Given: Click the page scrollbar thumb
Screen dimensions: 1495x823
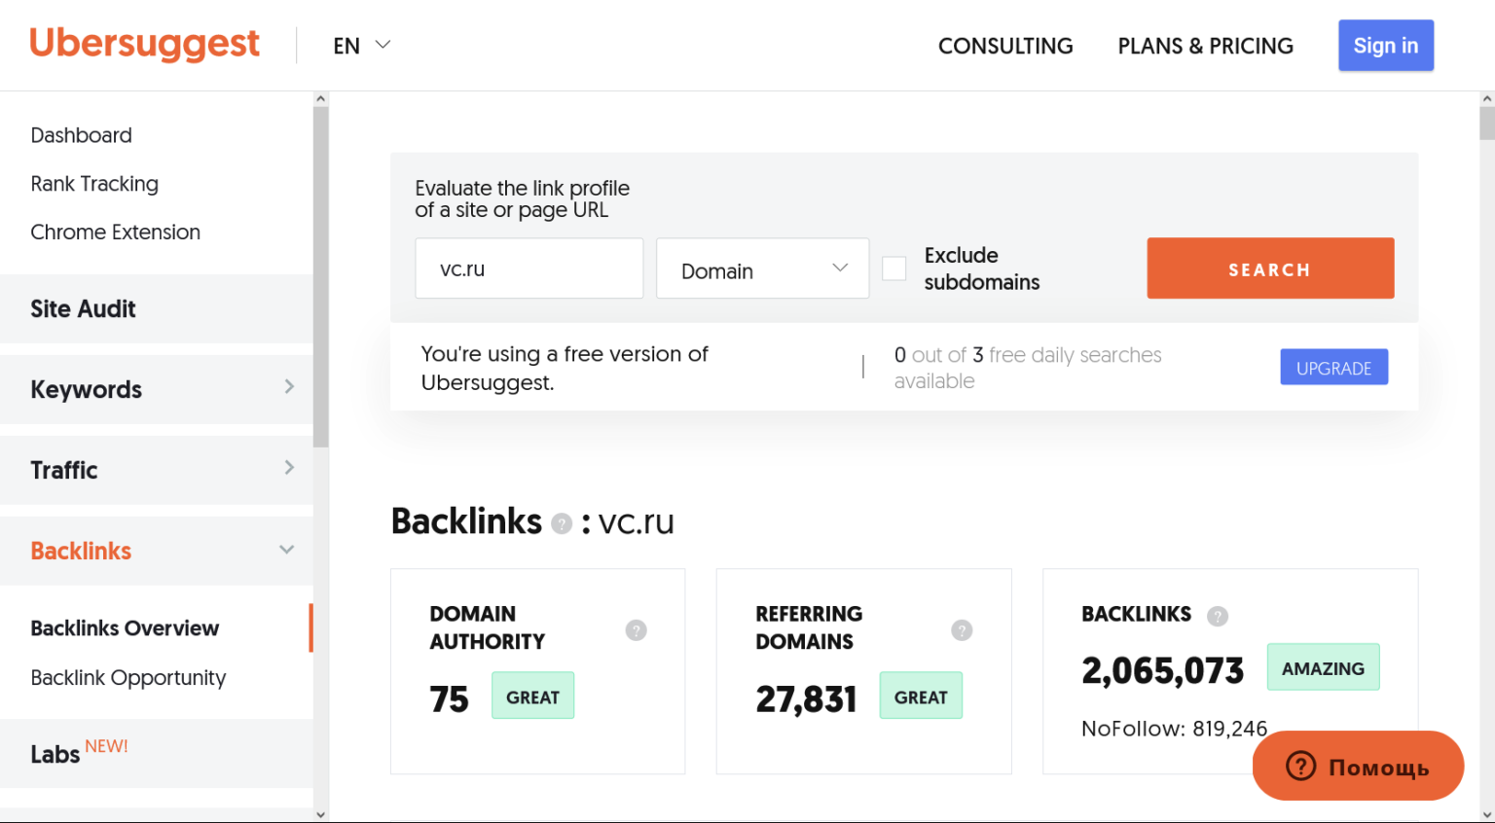Looking at the screenshot, I should [x=1487, y=124].
